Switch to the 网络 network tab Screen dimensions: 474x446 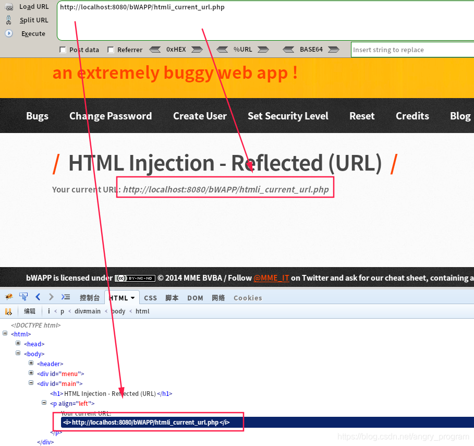click(x=218, y=298)
